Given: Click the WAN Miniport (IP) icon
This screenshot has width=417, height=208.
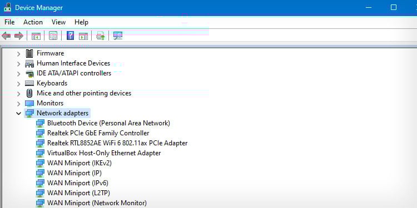Looking at the screenshot, I should (x=40, y=173).
